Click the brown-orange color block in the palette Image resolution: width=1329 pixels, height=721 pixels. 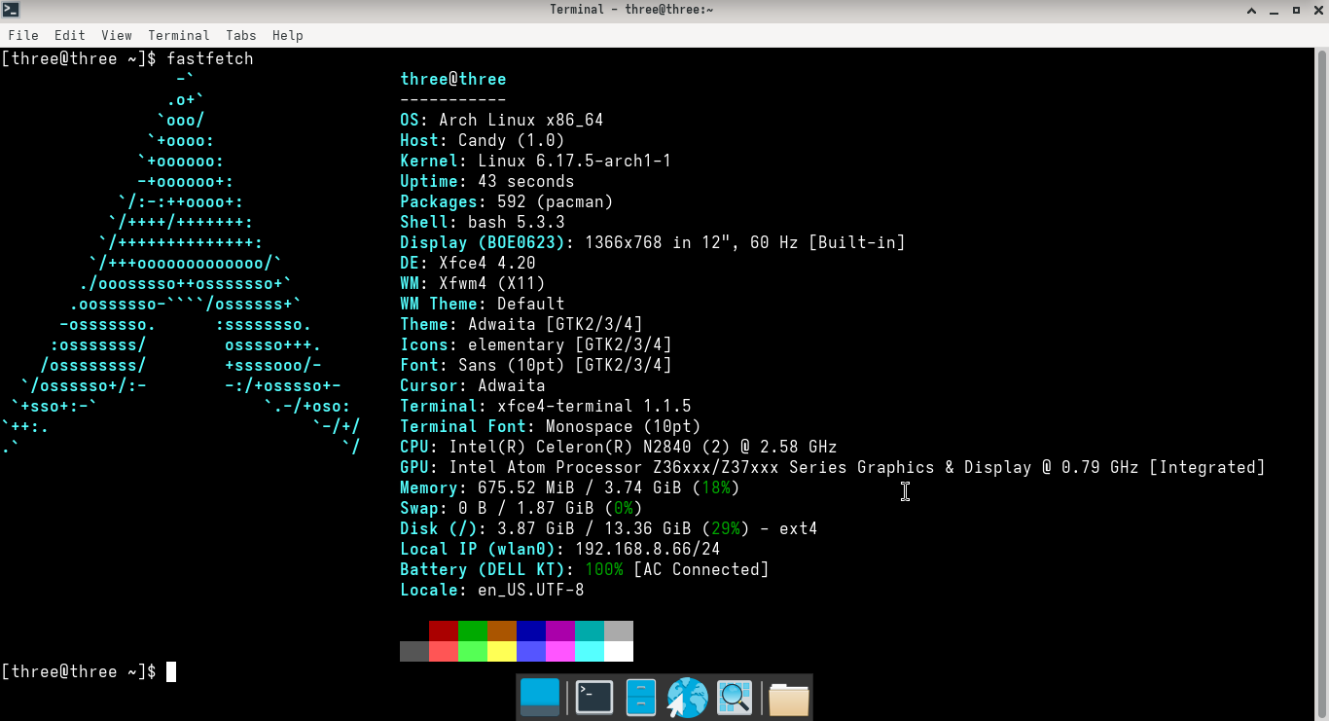(x=502, y=631)
